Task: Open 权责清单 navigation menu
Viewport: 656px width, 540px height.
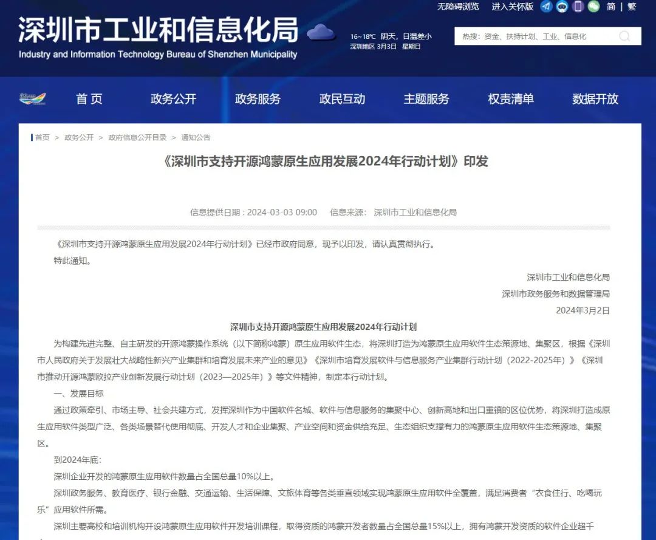Action: point(511,99)
